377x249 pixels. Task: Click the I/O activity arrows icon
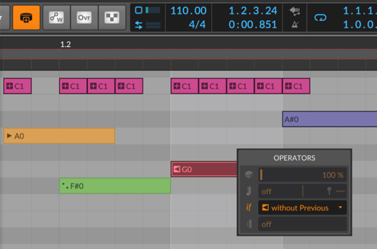[138, 25]
